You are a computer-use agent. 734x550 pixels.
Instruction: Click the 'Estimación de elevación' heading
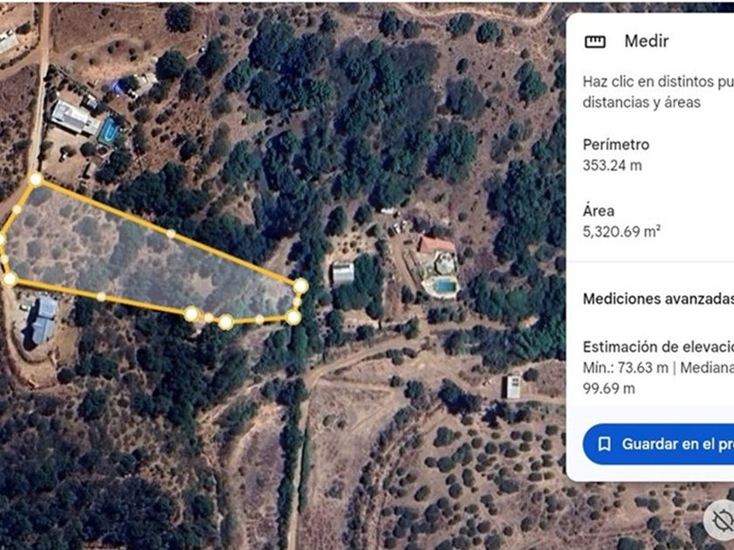[658, 347]
